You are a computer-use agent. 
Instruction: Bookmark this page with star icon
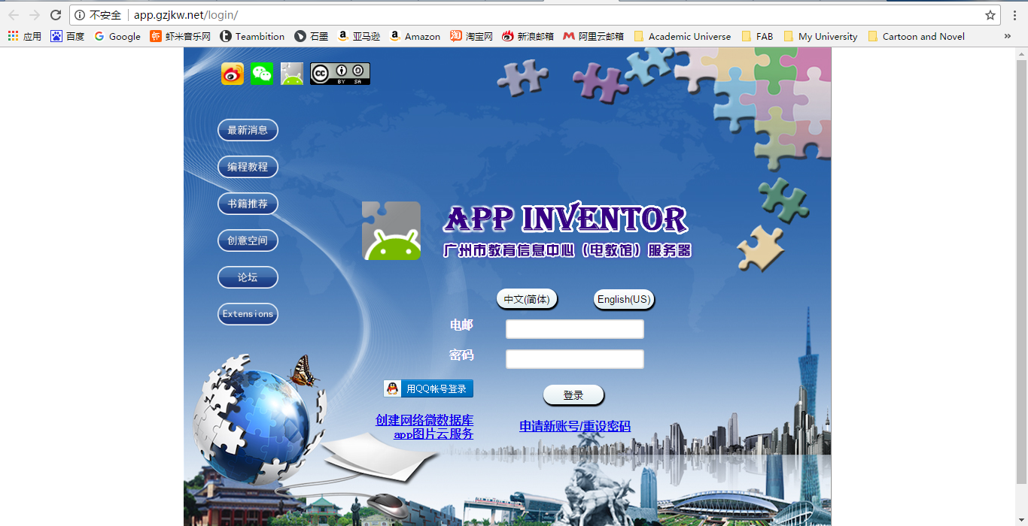(990, 15)
